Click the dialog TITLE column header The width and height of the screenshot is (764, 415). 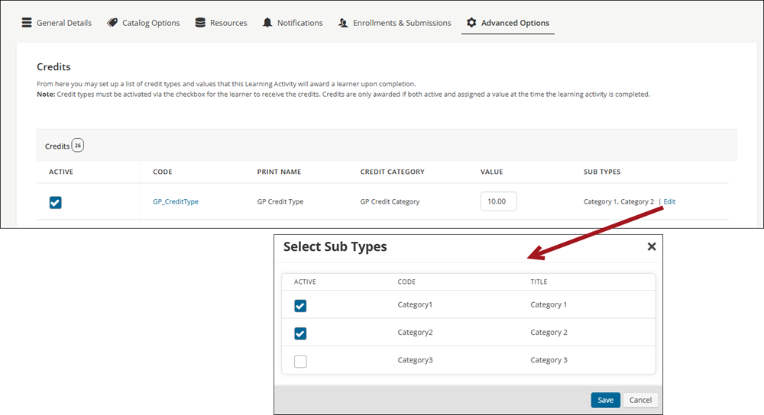click(539, 281)
